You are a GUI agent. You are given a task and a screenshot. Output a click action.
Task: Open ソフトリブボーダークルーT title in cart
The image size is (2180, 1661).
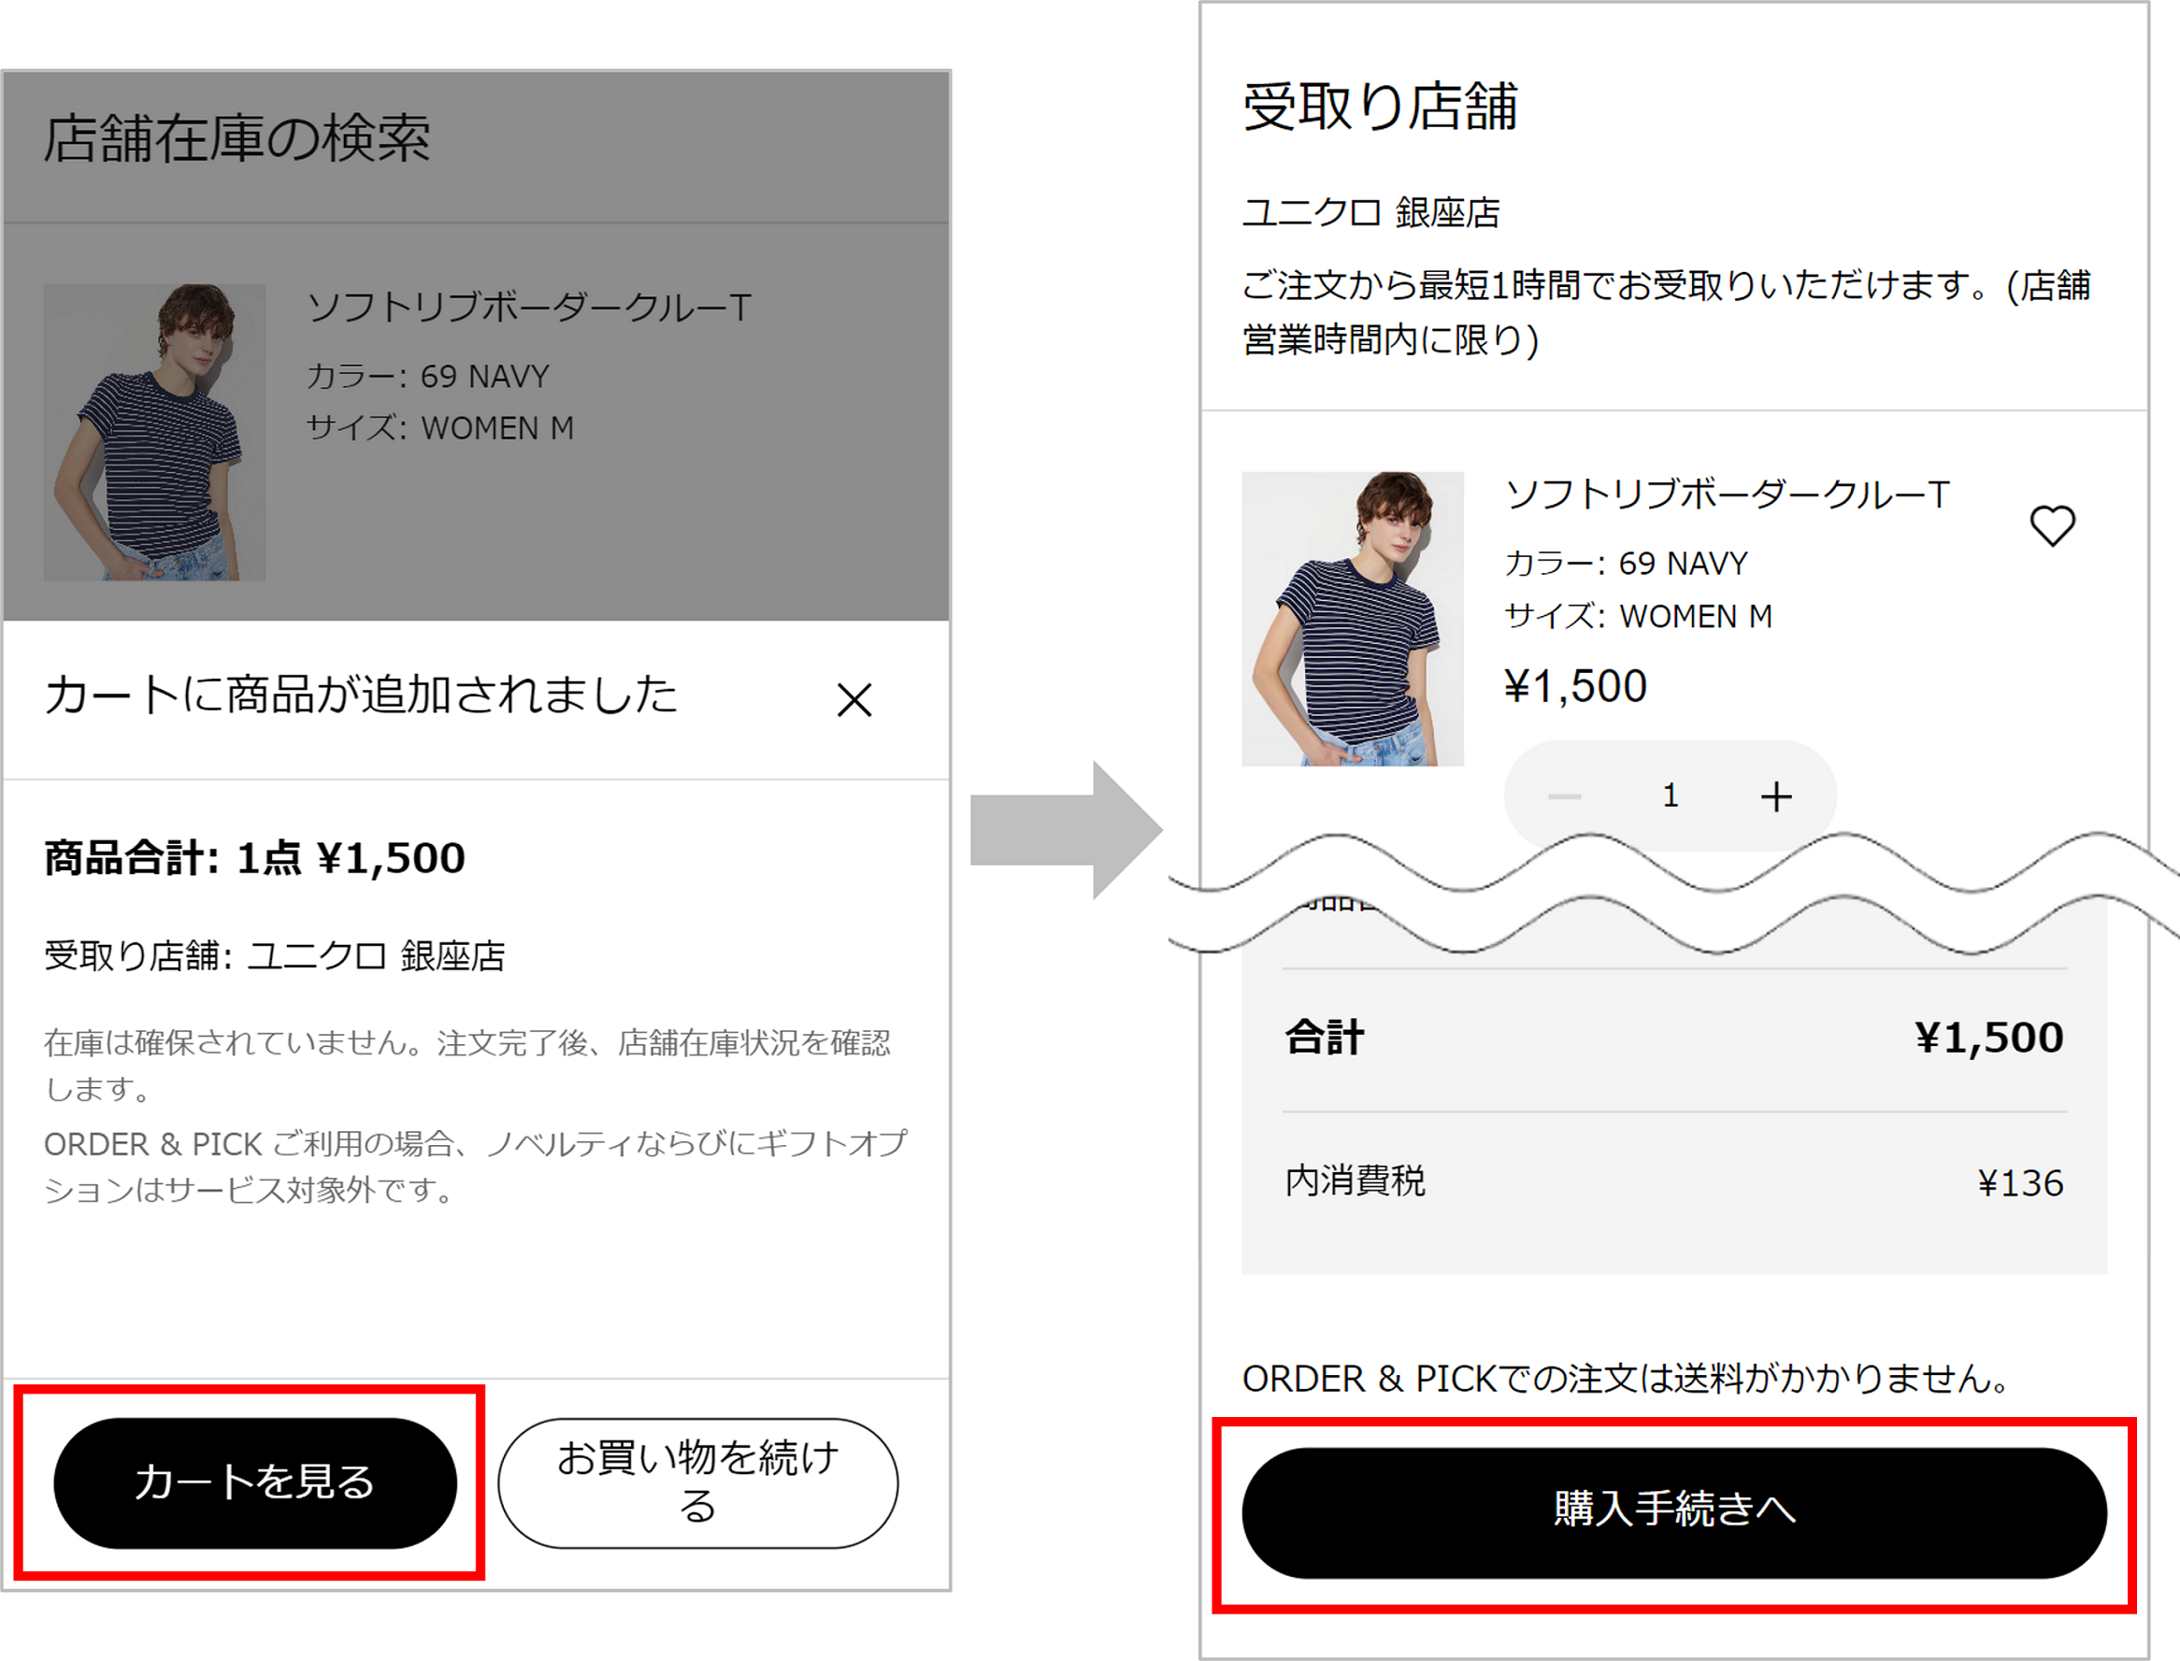[x=1728, y=494]
